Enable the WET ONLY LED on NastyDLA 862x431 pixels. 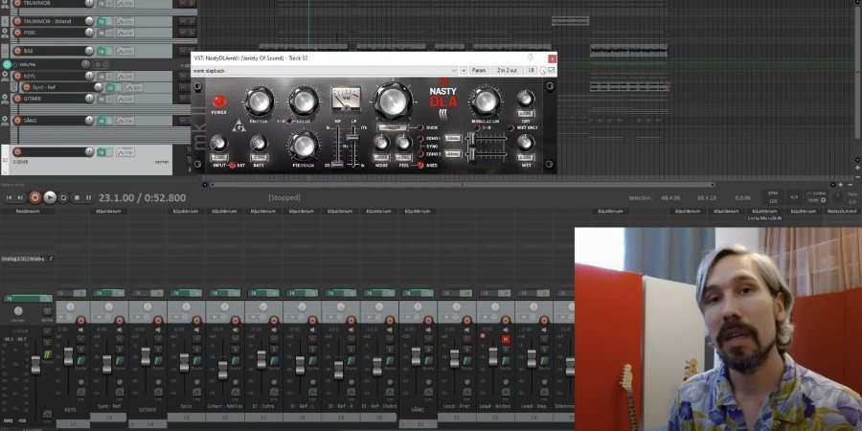click(510, 127)
